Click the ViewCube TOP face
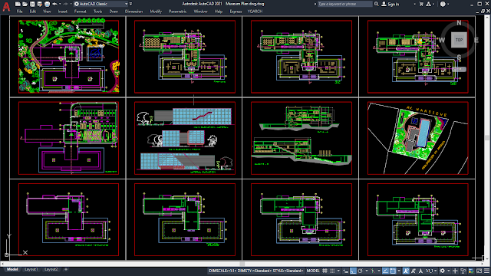Viewport: 491px width, 276px height. tap(459, 40)
